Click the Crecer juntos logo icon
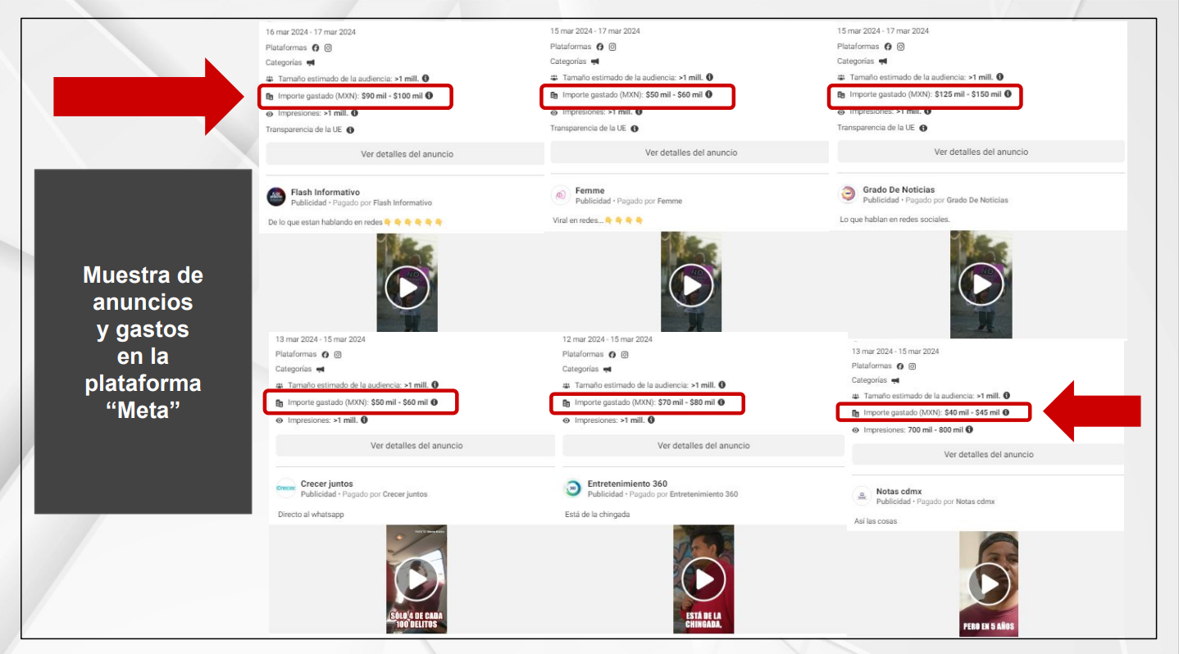This screenshot has height=654, width=1179. pyautogui.click(x=285, y=488)
